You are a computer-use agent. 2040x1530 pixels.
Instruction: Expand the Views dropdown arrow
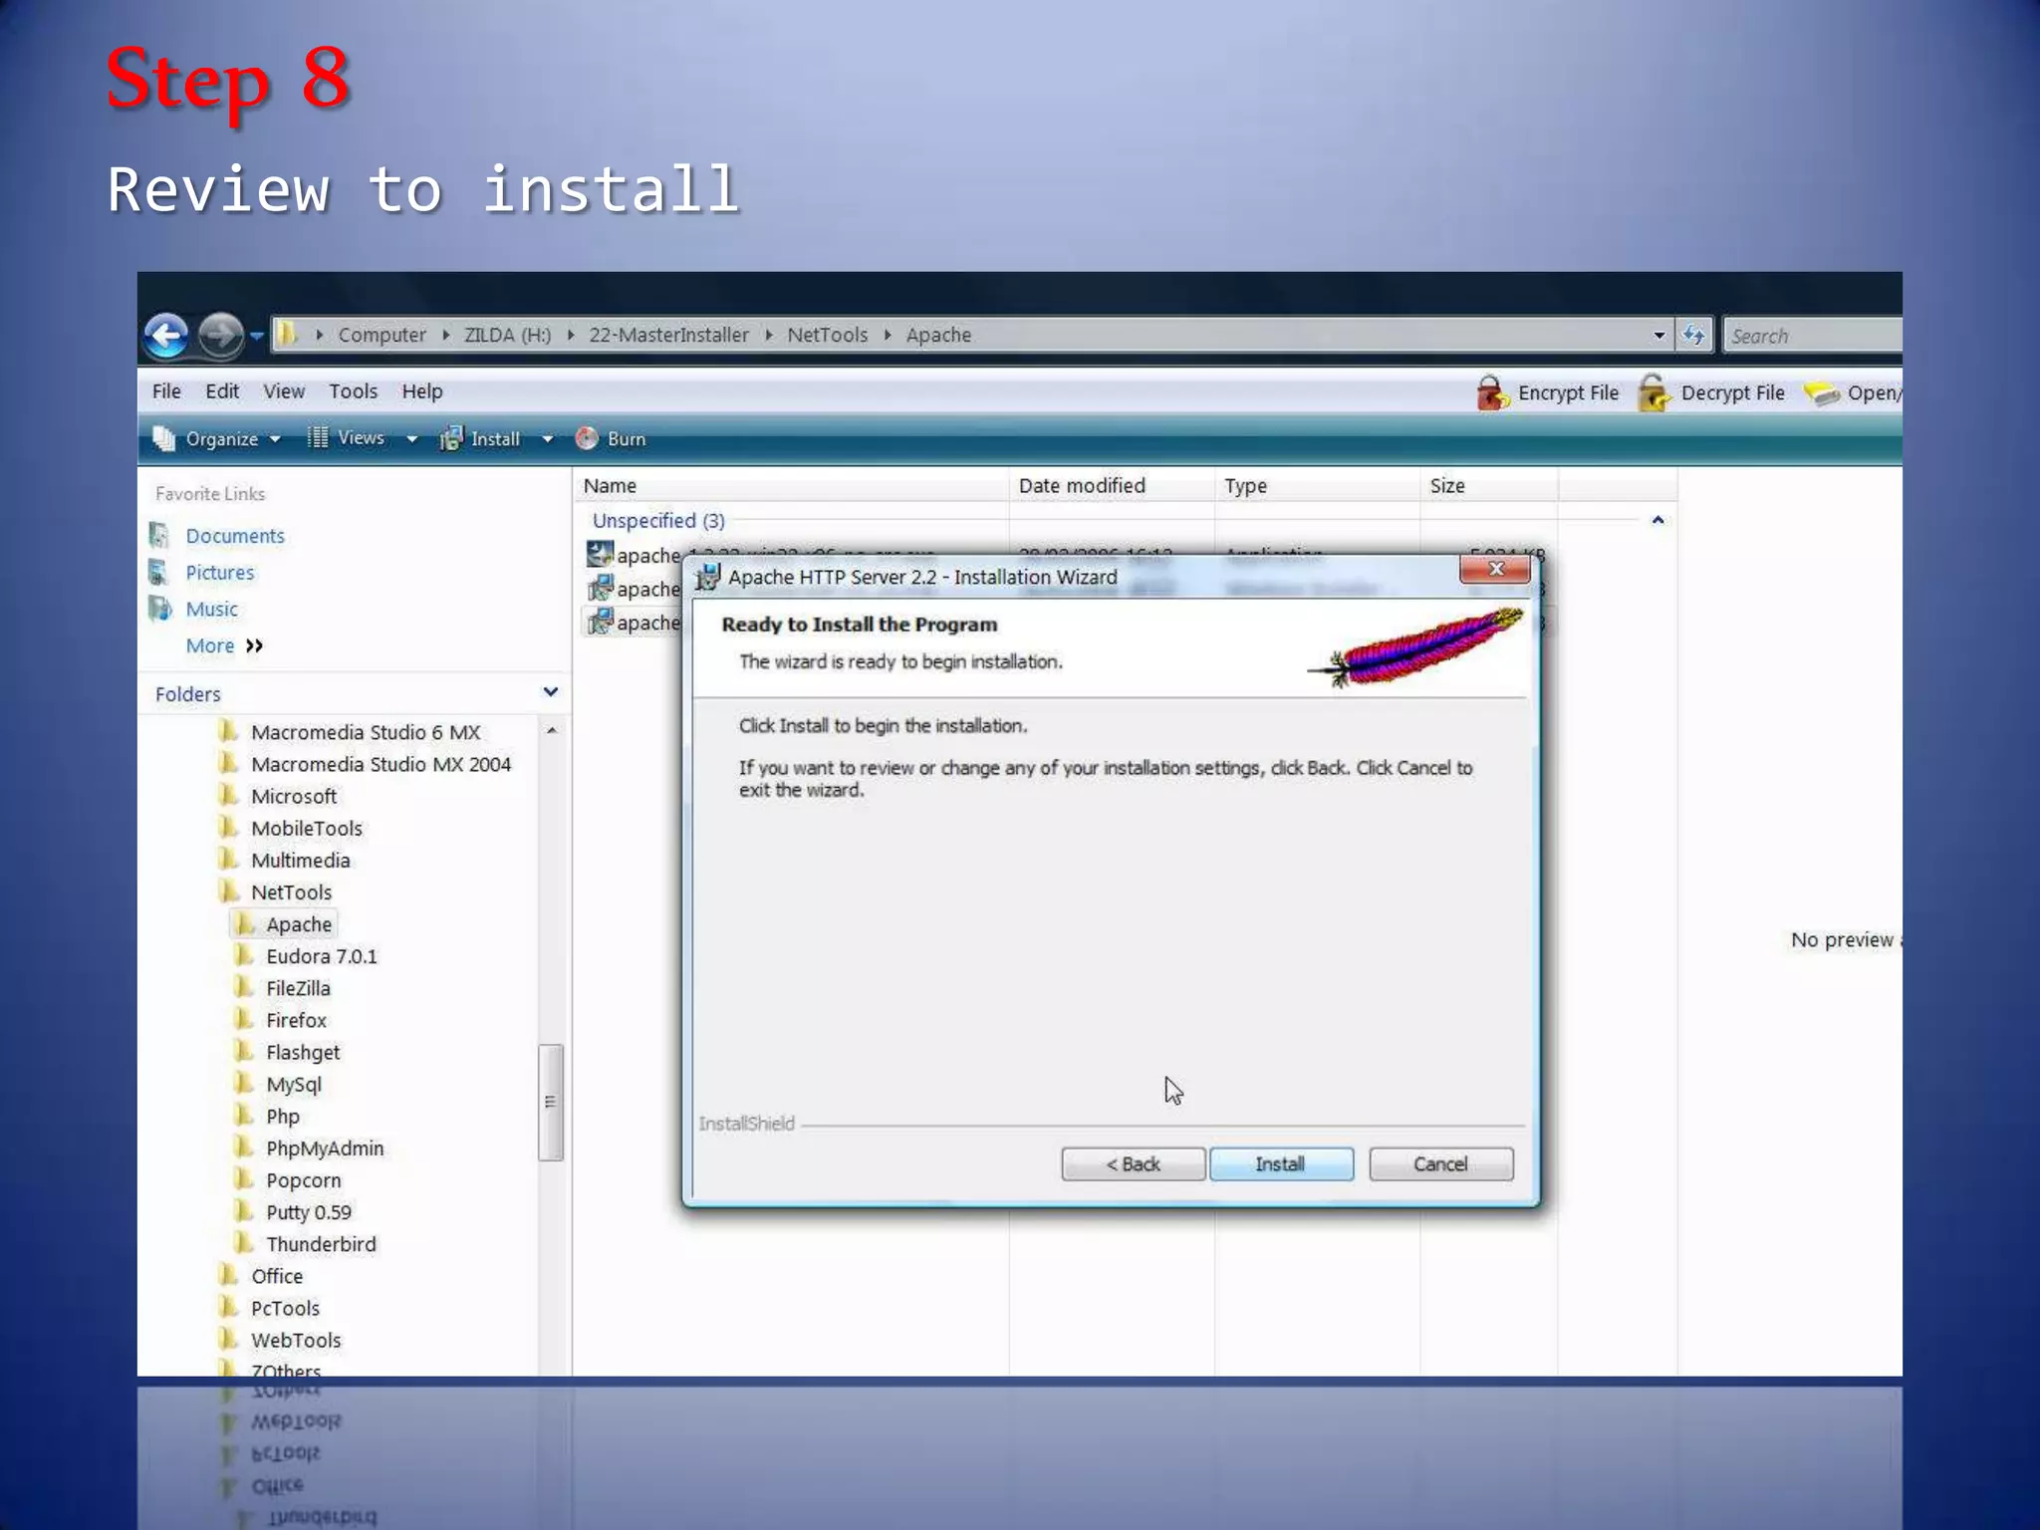pos(411,439)
